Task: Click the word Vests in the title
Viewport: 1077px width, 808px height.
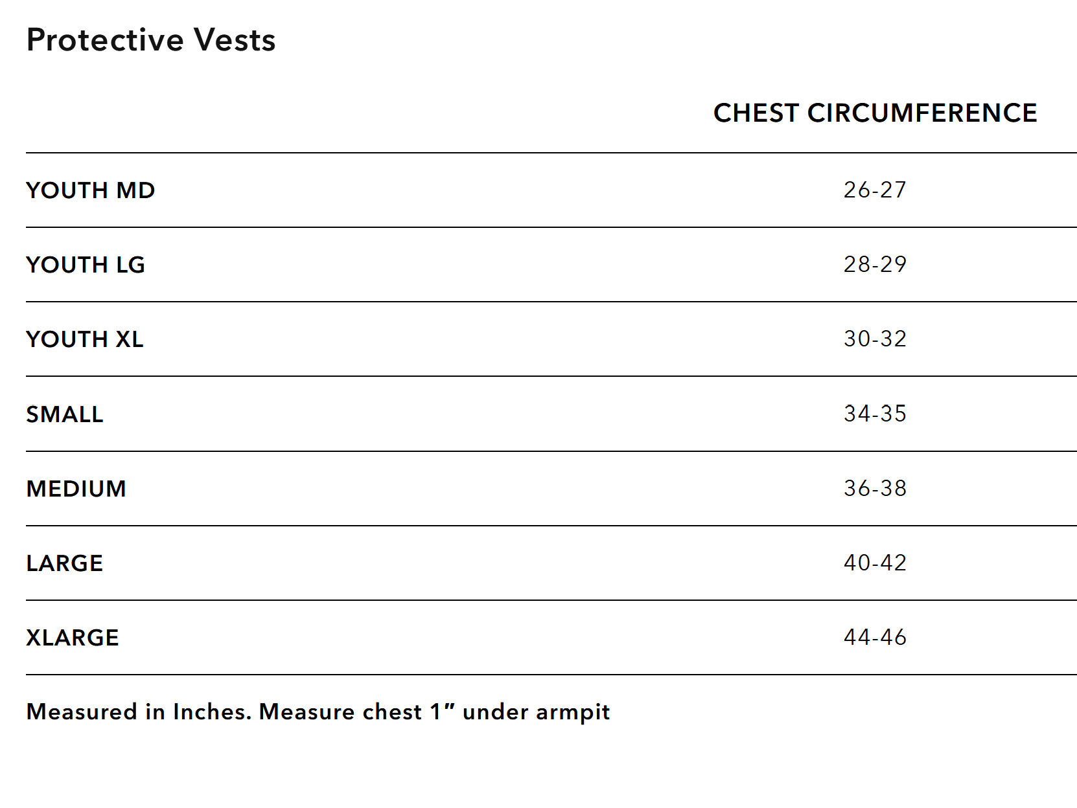Action: click(235, 40)
